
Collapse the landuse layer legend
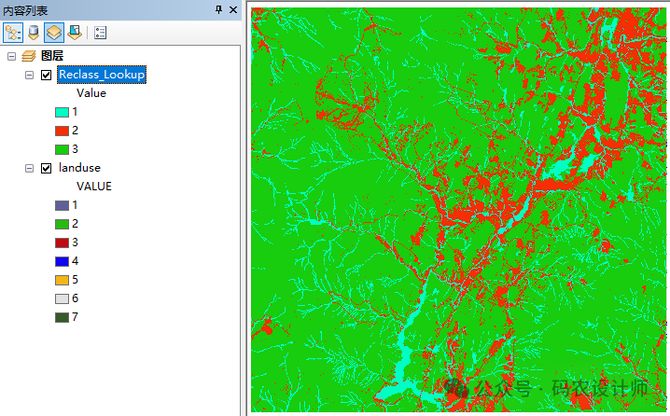[x=30, y=168]
